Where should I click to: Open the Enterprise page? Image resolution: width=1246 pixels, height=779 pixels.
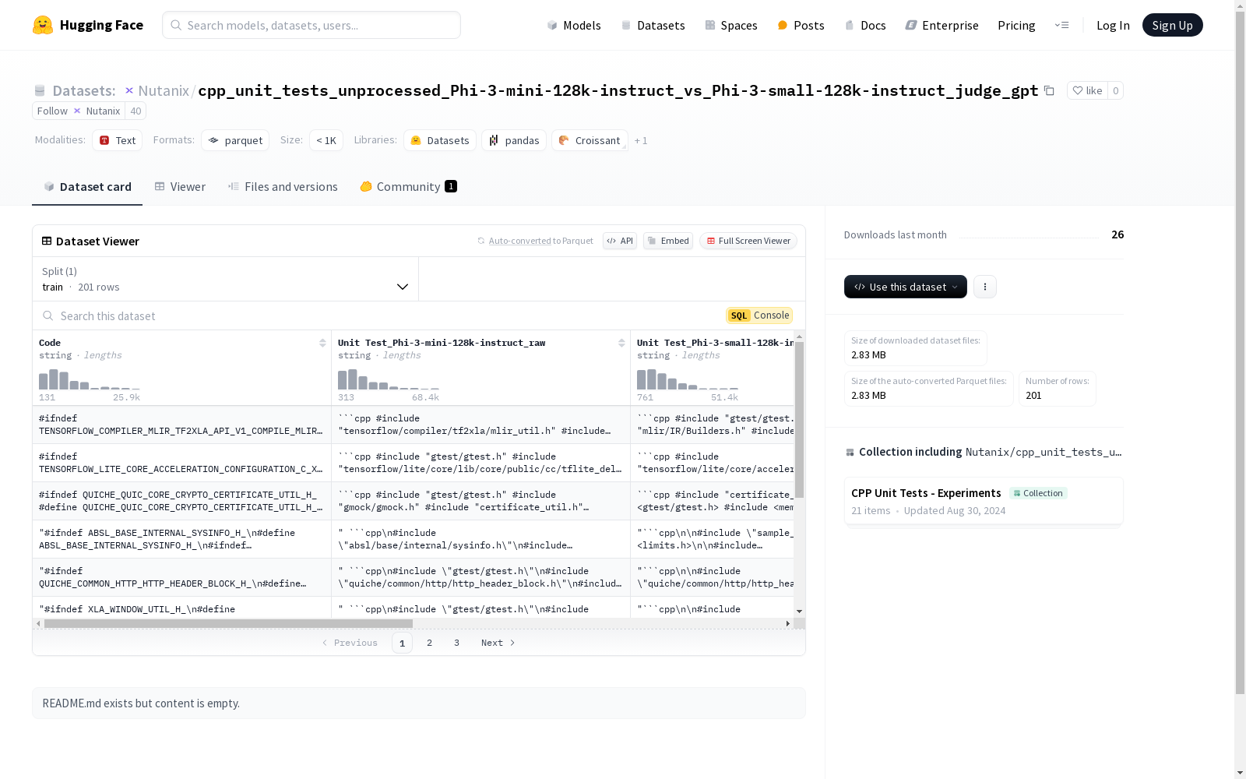pos(942,25)
